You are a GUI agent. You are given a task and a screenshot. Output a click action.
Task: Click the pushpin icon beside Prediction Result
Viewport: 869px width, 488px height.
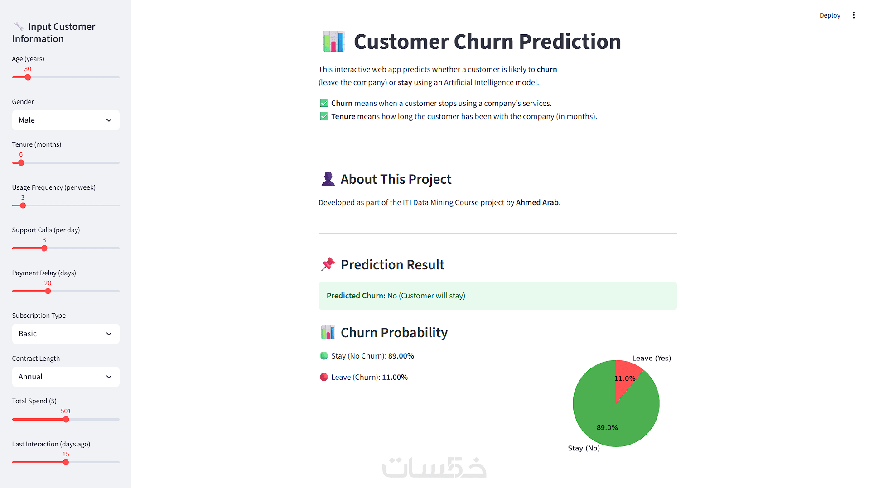click(x=328, y=264)
